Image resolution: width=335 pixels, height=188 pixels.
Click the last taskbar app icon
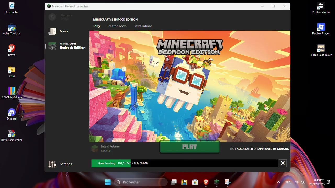point(227,182)
